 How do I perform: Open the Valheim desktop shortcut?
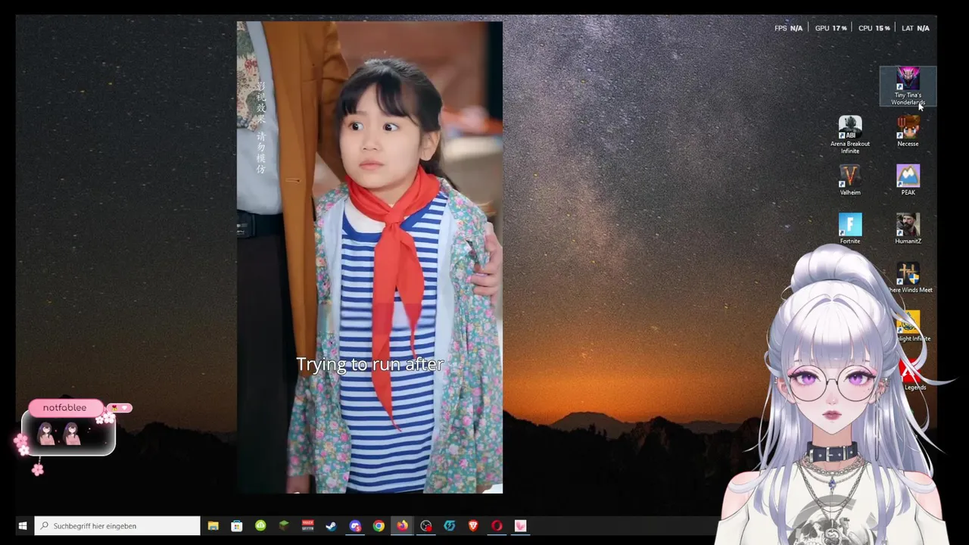[x=850, y=180]
